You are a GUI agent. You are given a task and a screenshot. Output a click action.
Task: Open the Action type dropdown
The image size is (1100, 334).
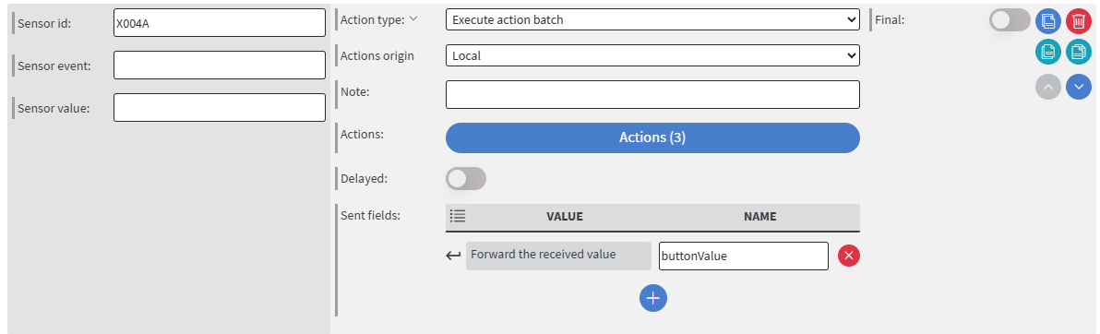click(x=652, y=19)
